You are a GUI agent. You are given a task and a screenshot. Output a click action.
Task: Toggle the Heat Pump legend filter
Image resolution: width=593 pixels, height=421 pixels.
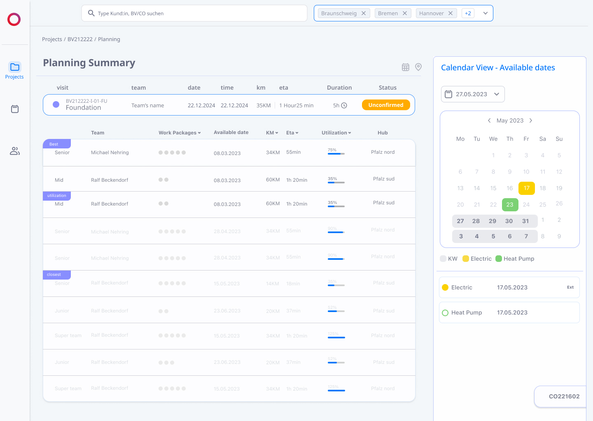click(515, 259)
